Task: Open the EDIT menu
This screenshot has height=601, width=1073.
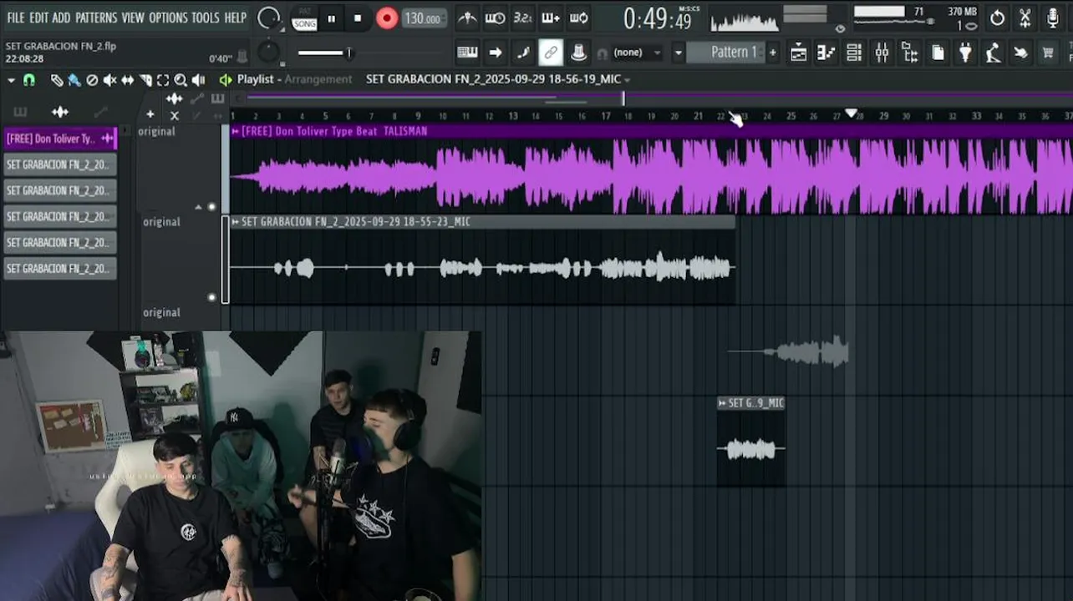Action: click(x=38, y=18)
